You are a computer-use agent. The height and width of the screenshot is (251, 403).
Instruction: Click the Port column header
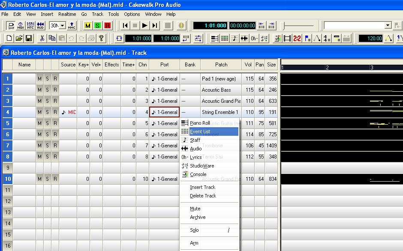point(165,65)
